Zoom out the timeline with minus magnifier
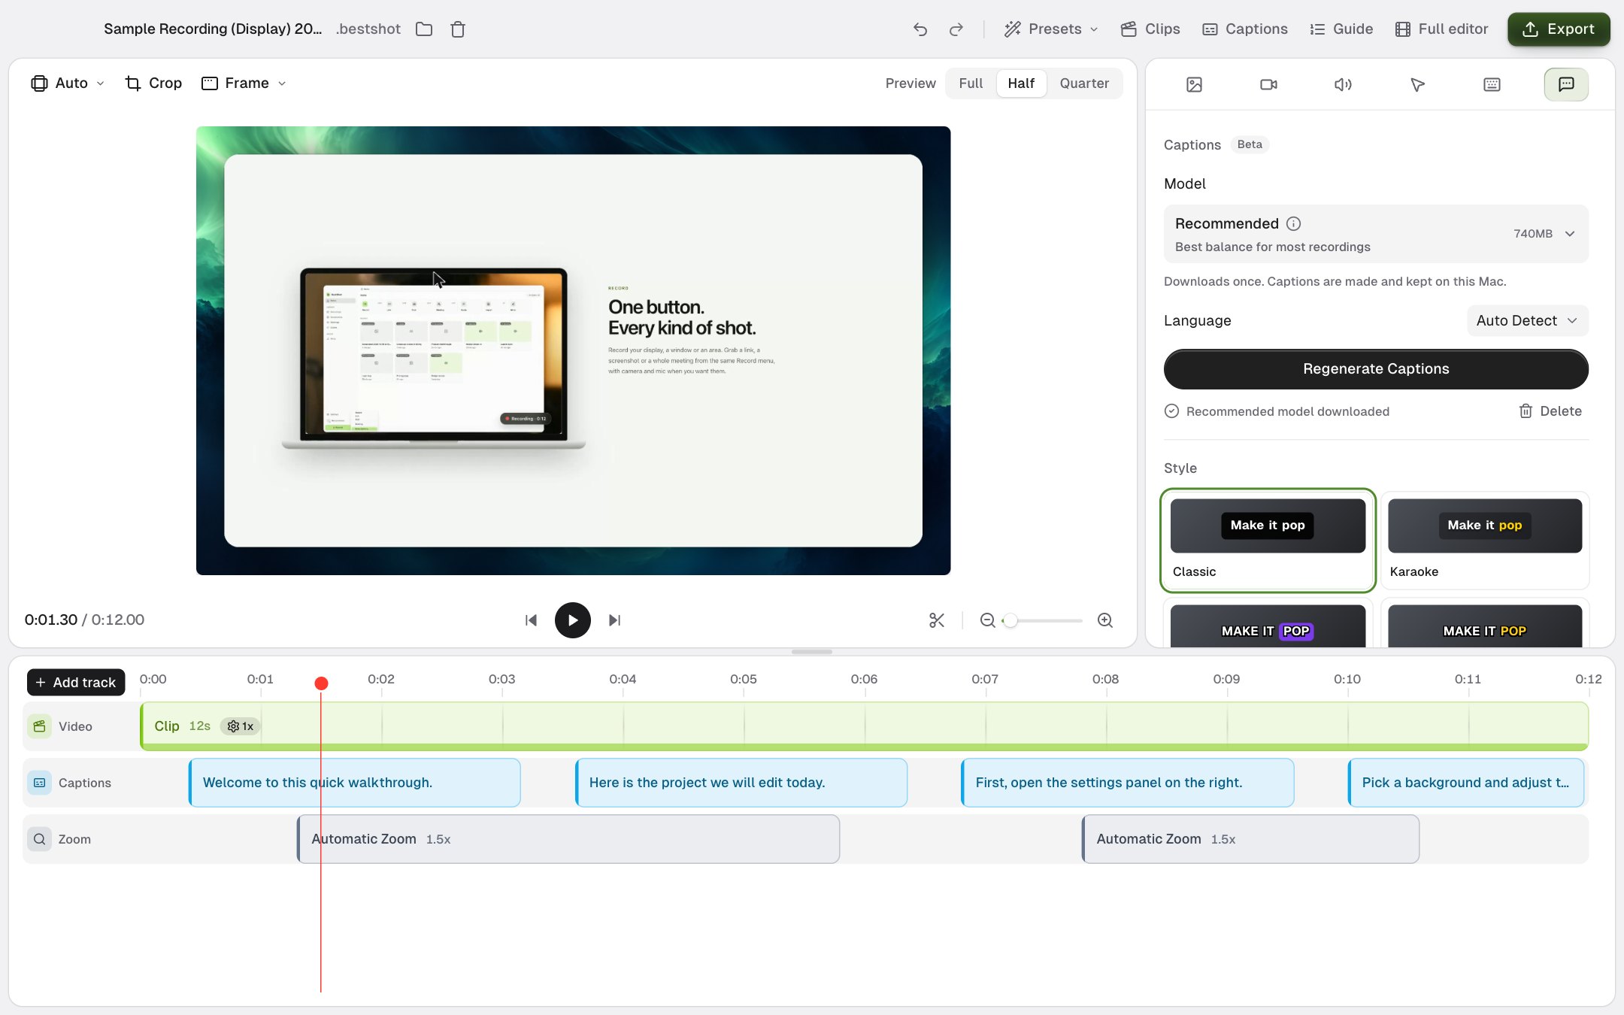This screenshot has height=1015, width=1624. point(988,620)
